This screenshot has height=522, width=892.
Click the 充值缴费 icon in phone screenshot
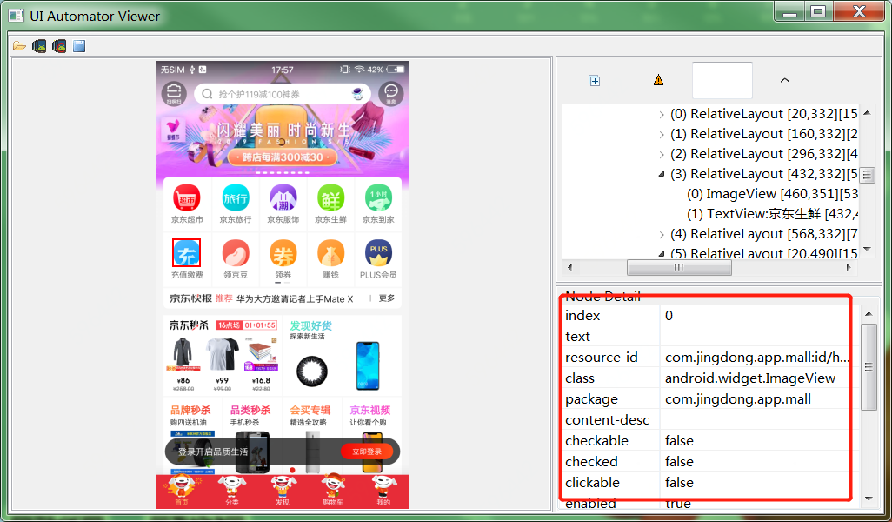[187, 253]
